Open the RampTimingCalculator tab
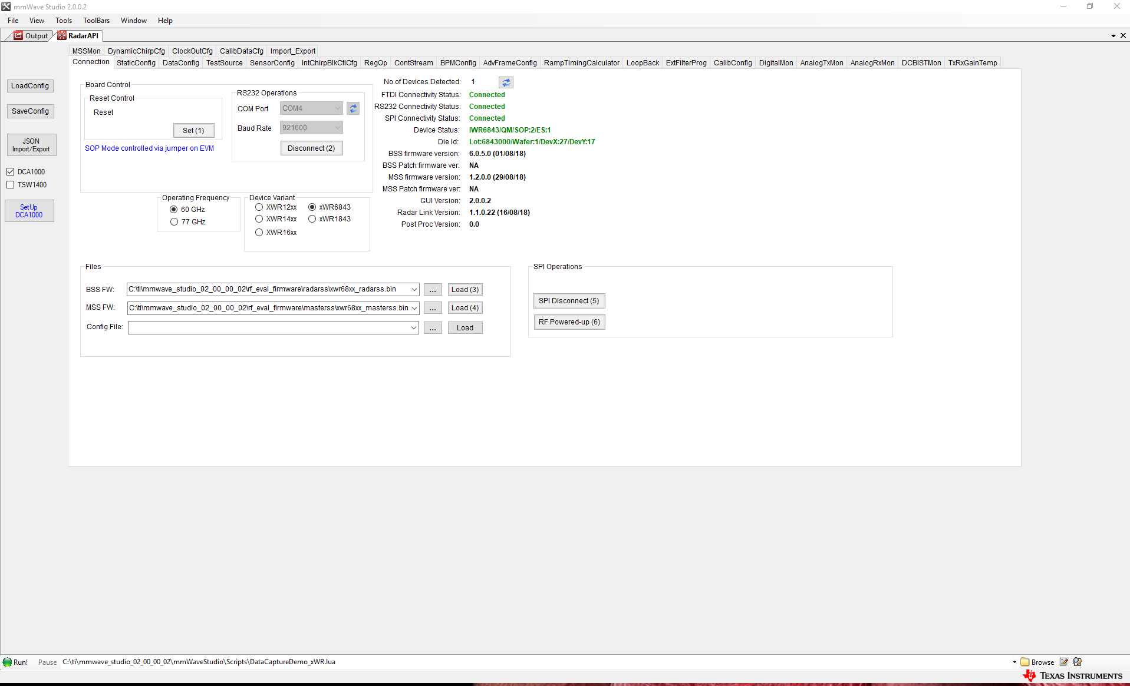Viewport: 1130px width, 686px height. (x=582, y=63)
